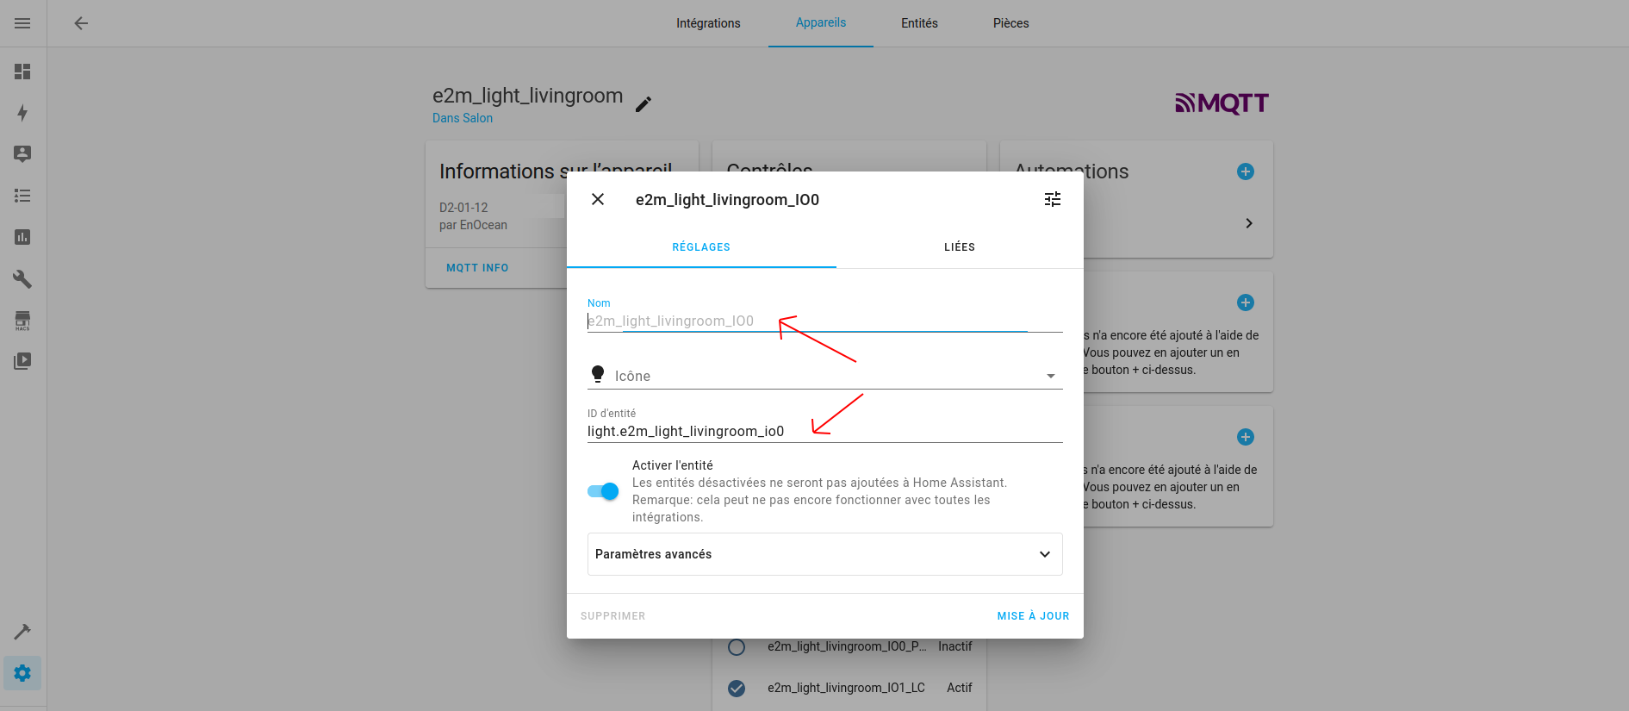Open entity settings sliders icon in dialog
Image resolution: width=1629 pixels, height=711 pixels.
[1052, 199]
